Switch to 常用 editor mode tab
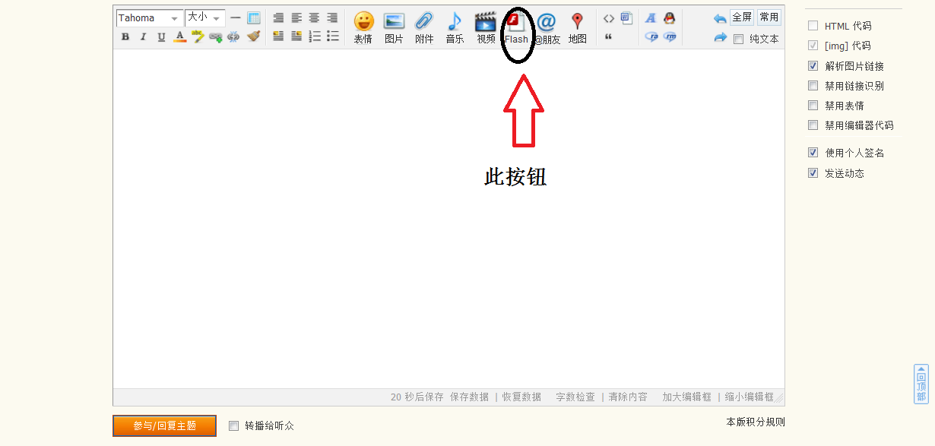Viewport: 935px width, 446px height. (x=769, y=17)
